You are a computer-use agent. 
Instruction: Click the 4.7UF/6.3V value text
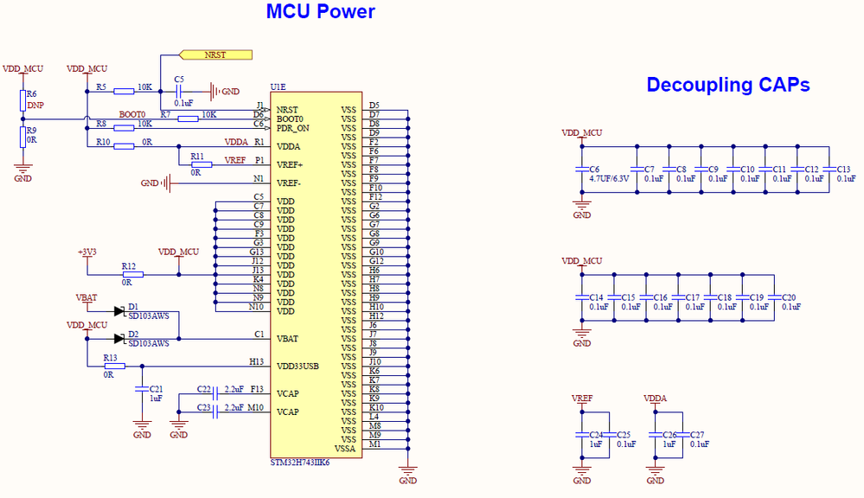[609, 179]
